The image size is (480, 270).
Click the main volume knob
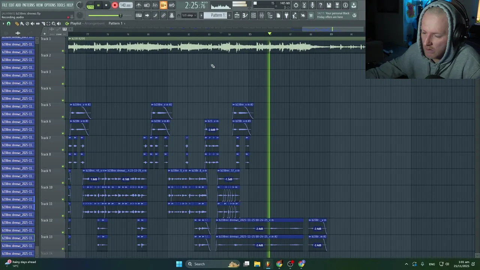79,5
